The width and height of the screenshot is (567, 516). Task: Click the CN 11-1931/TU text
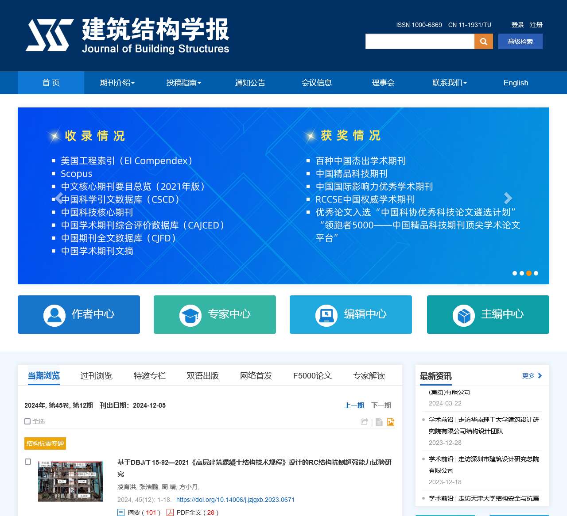(470, 25)
